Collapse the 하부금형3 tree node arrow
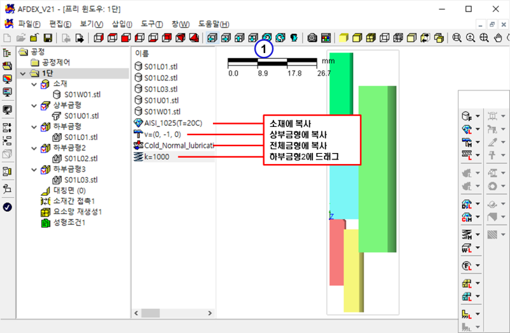The height and width of the screenshot is (333, 510). [34, 169]
